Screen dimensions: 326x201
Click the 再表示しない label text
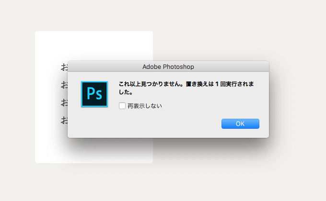145,106
